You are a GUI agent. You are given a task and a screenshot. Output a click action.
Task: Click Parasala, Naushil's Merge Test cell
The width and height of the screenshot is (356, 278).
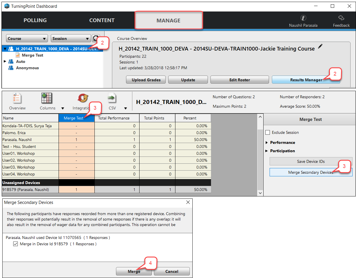click(77, 140)
